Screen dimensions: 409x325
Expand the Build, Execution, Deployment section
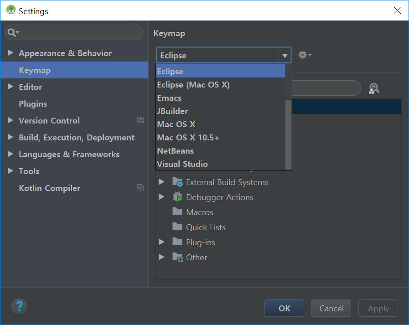10,137
